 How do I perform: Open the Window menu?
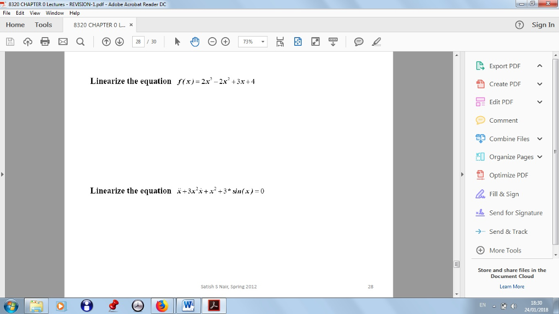click(55, 13)
